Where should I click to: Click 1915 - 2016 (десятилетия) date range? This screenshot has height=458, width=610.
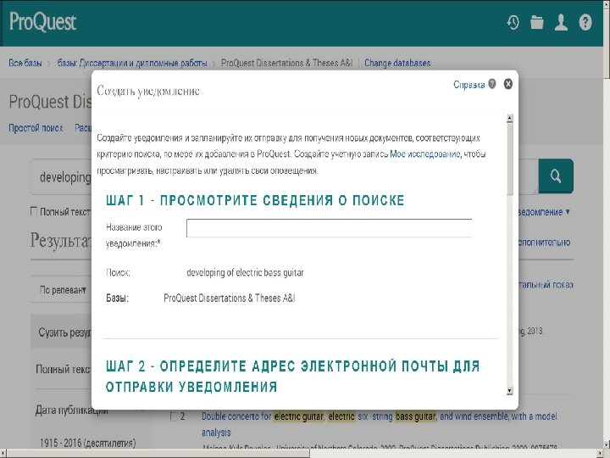click(x=87, y=444)
